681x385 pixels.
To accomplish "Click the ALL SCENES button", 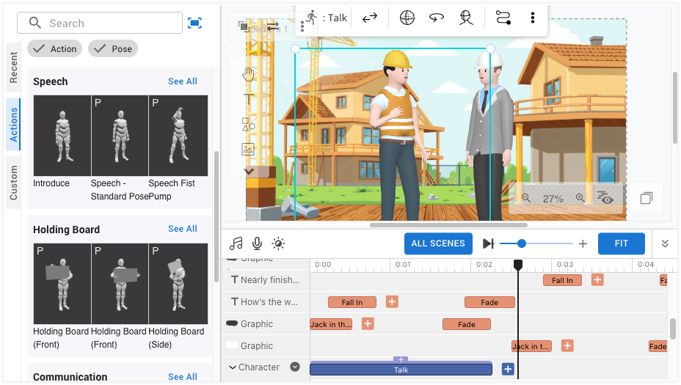I will coord(438,243).
